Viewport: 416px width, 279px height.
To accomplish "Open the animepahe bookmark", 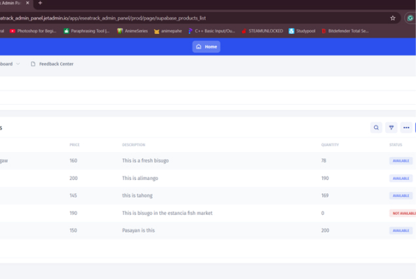I will click(167, 31).
